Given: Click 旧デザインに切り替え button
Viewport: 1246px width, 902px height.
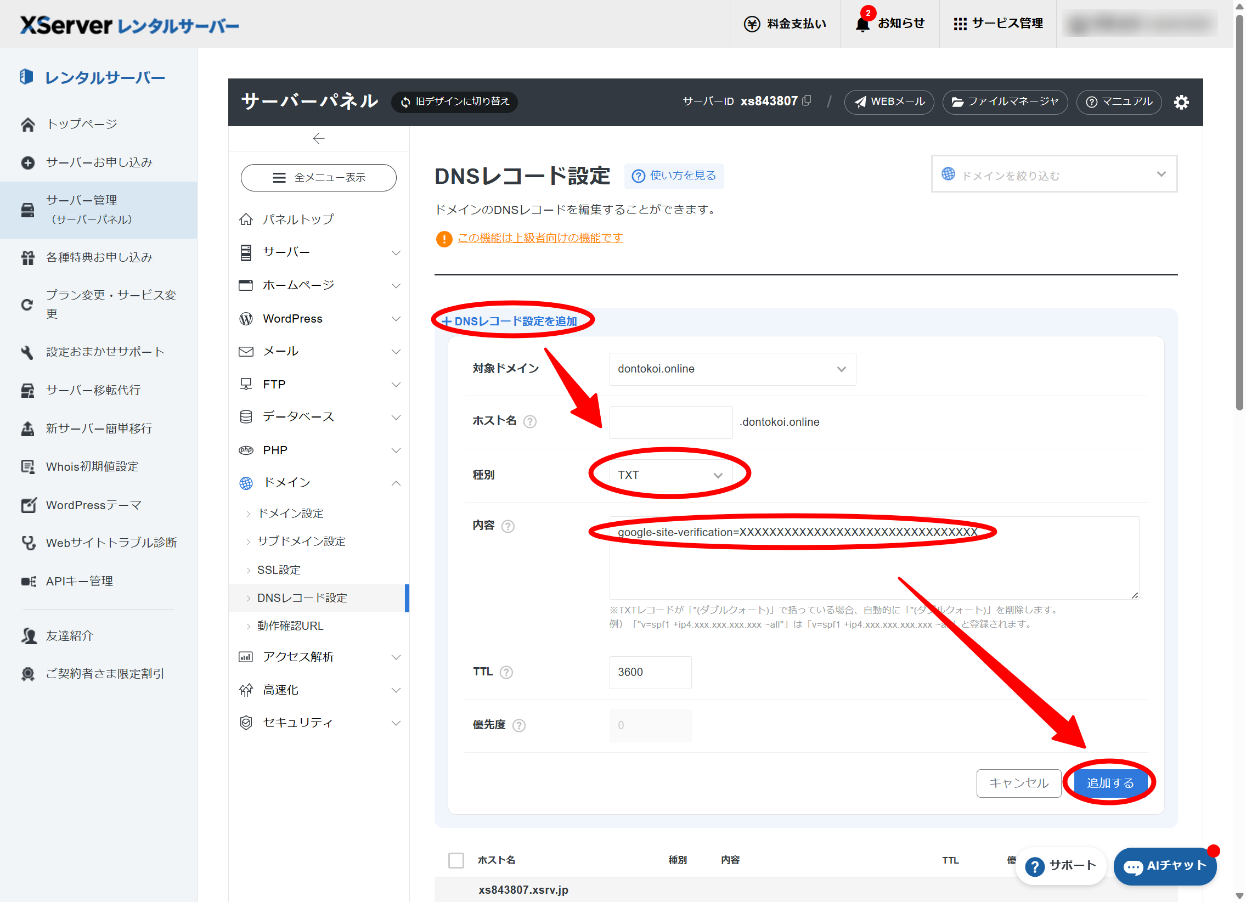Looking at the screenshot, I should [454, 102].
